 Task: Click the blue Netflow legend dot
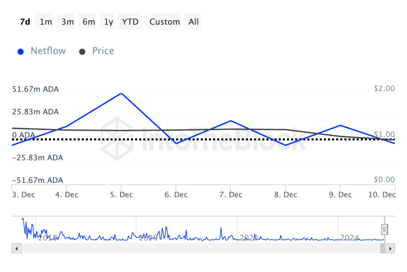[x=21, y=52]
